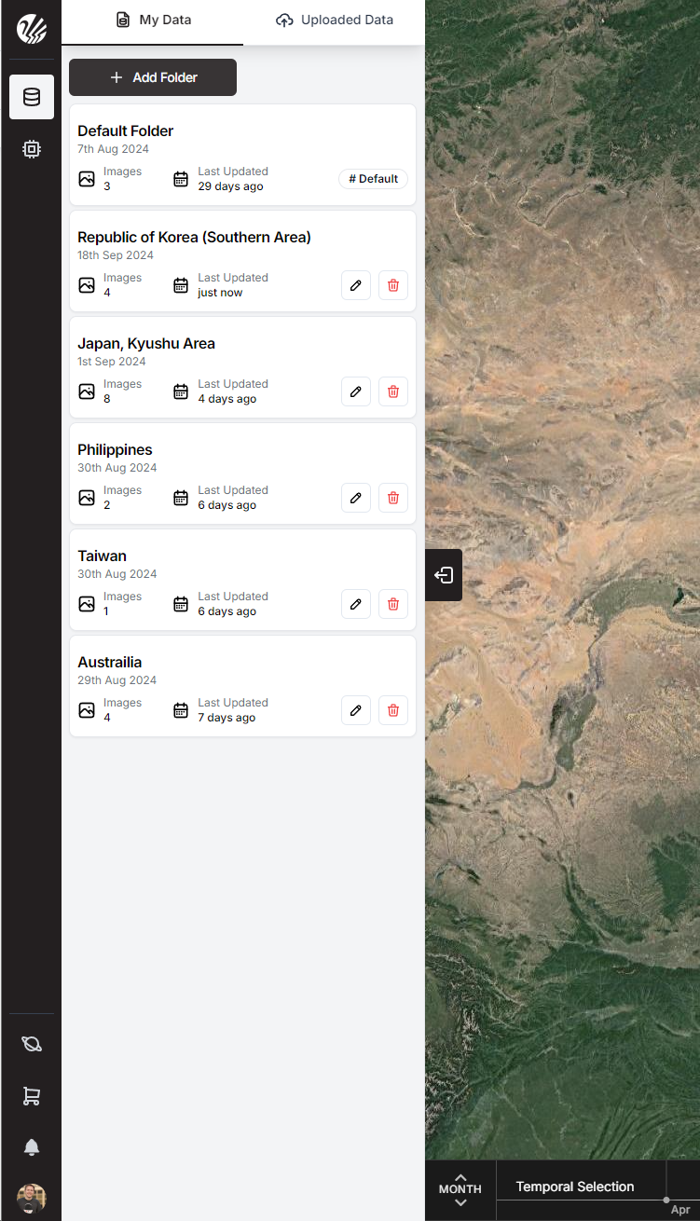Click the app logo in the sidebar
This screenshot has width=700, height=1221.
coord(32,30)
